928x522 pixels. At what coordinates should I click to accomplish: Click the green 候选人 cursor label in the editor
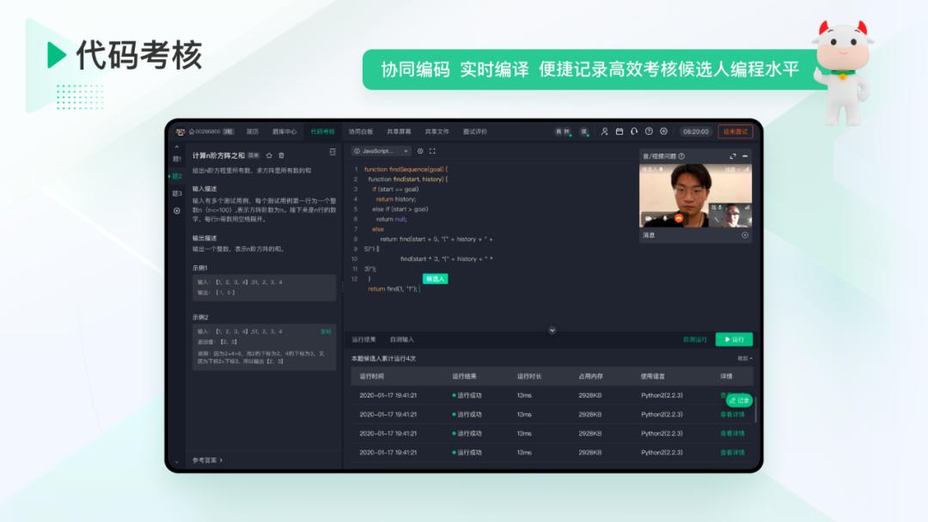tap(435, 278)
